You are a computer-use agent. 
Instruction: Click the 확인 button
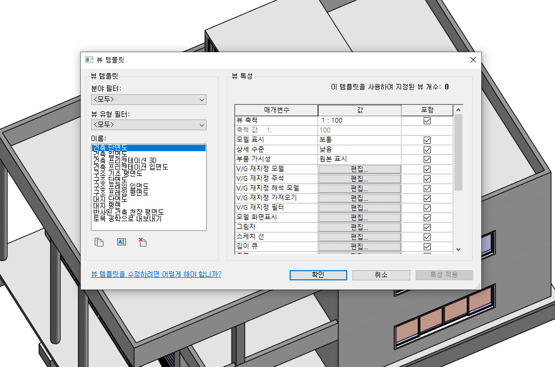(x=318, y=275)
